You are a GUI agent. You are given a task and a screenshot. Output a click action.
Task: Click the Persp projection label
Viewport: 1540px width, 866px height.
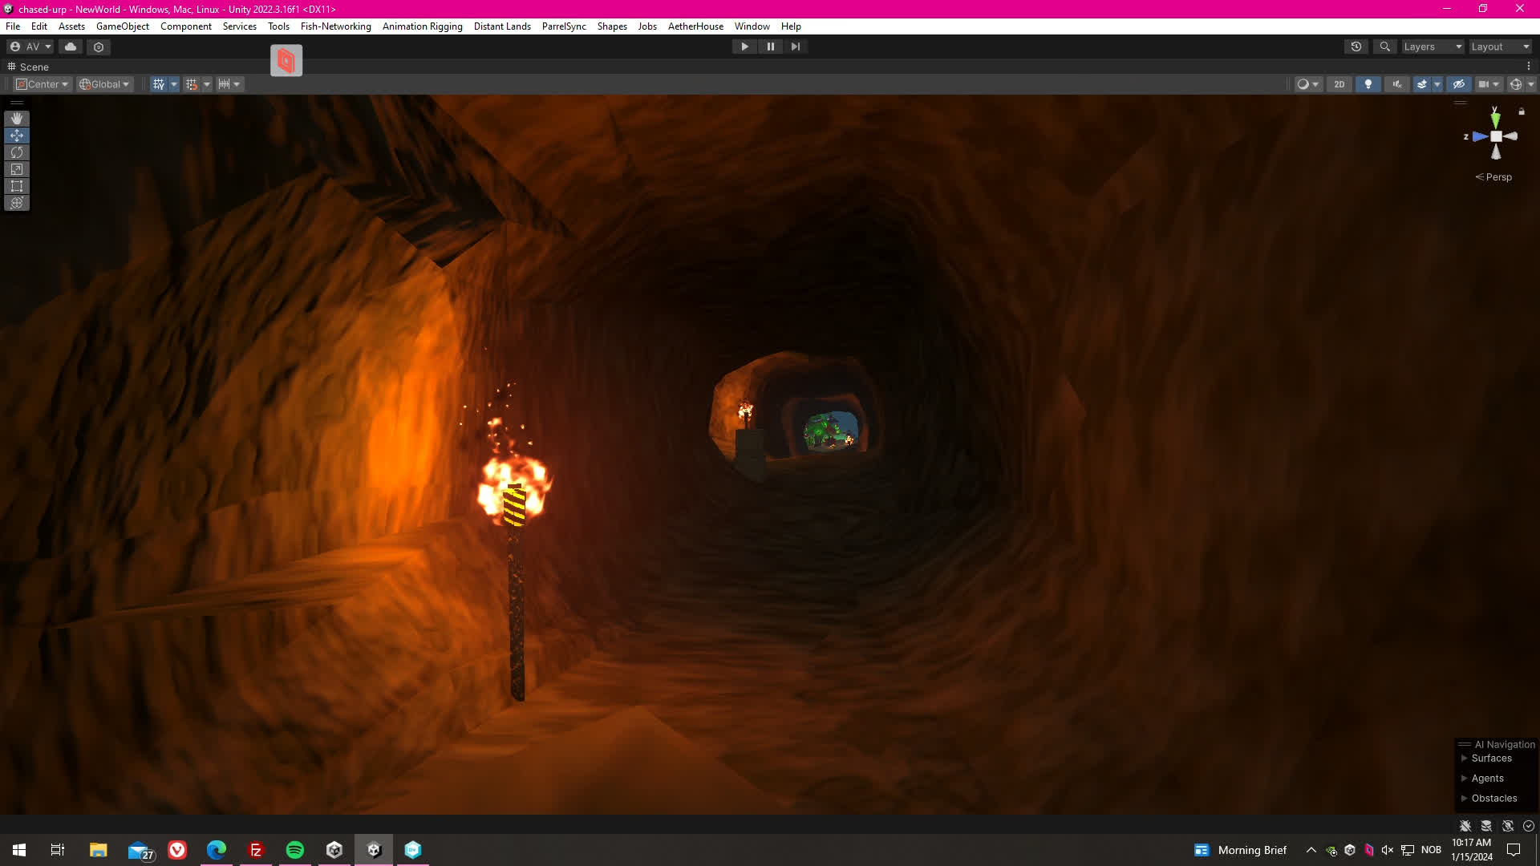1497,177
